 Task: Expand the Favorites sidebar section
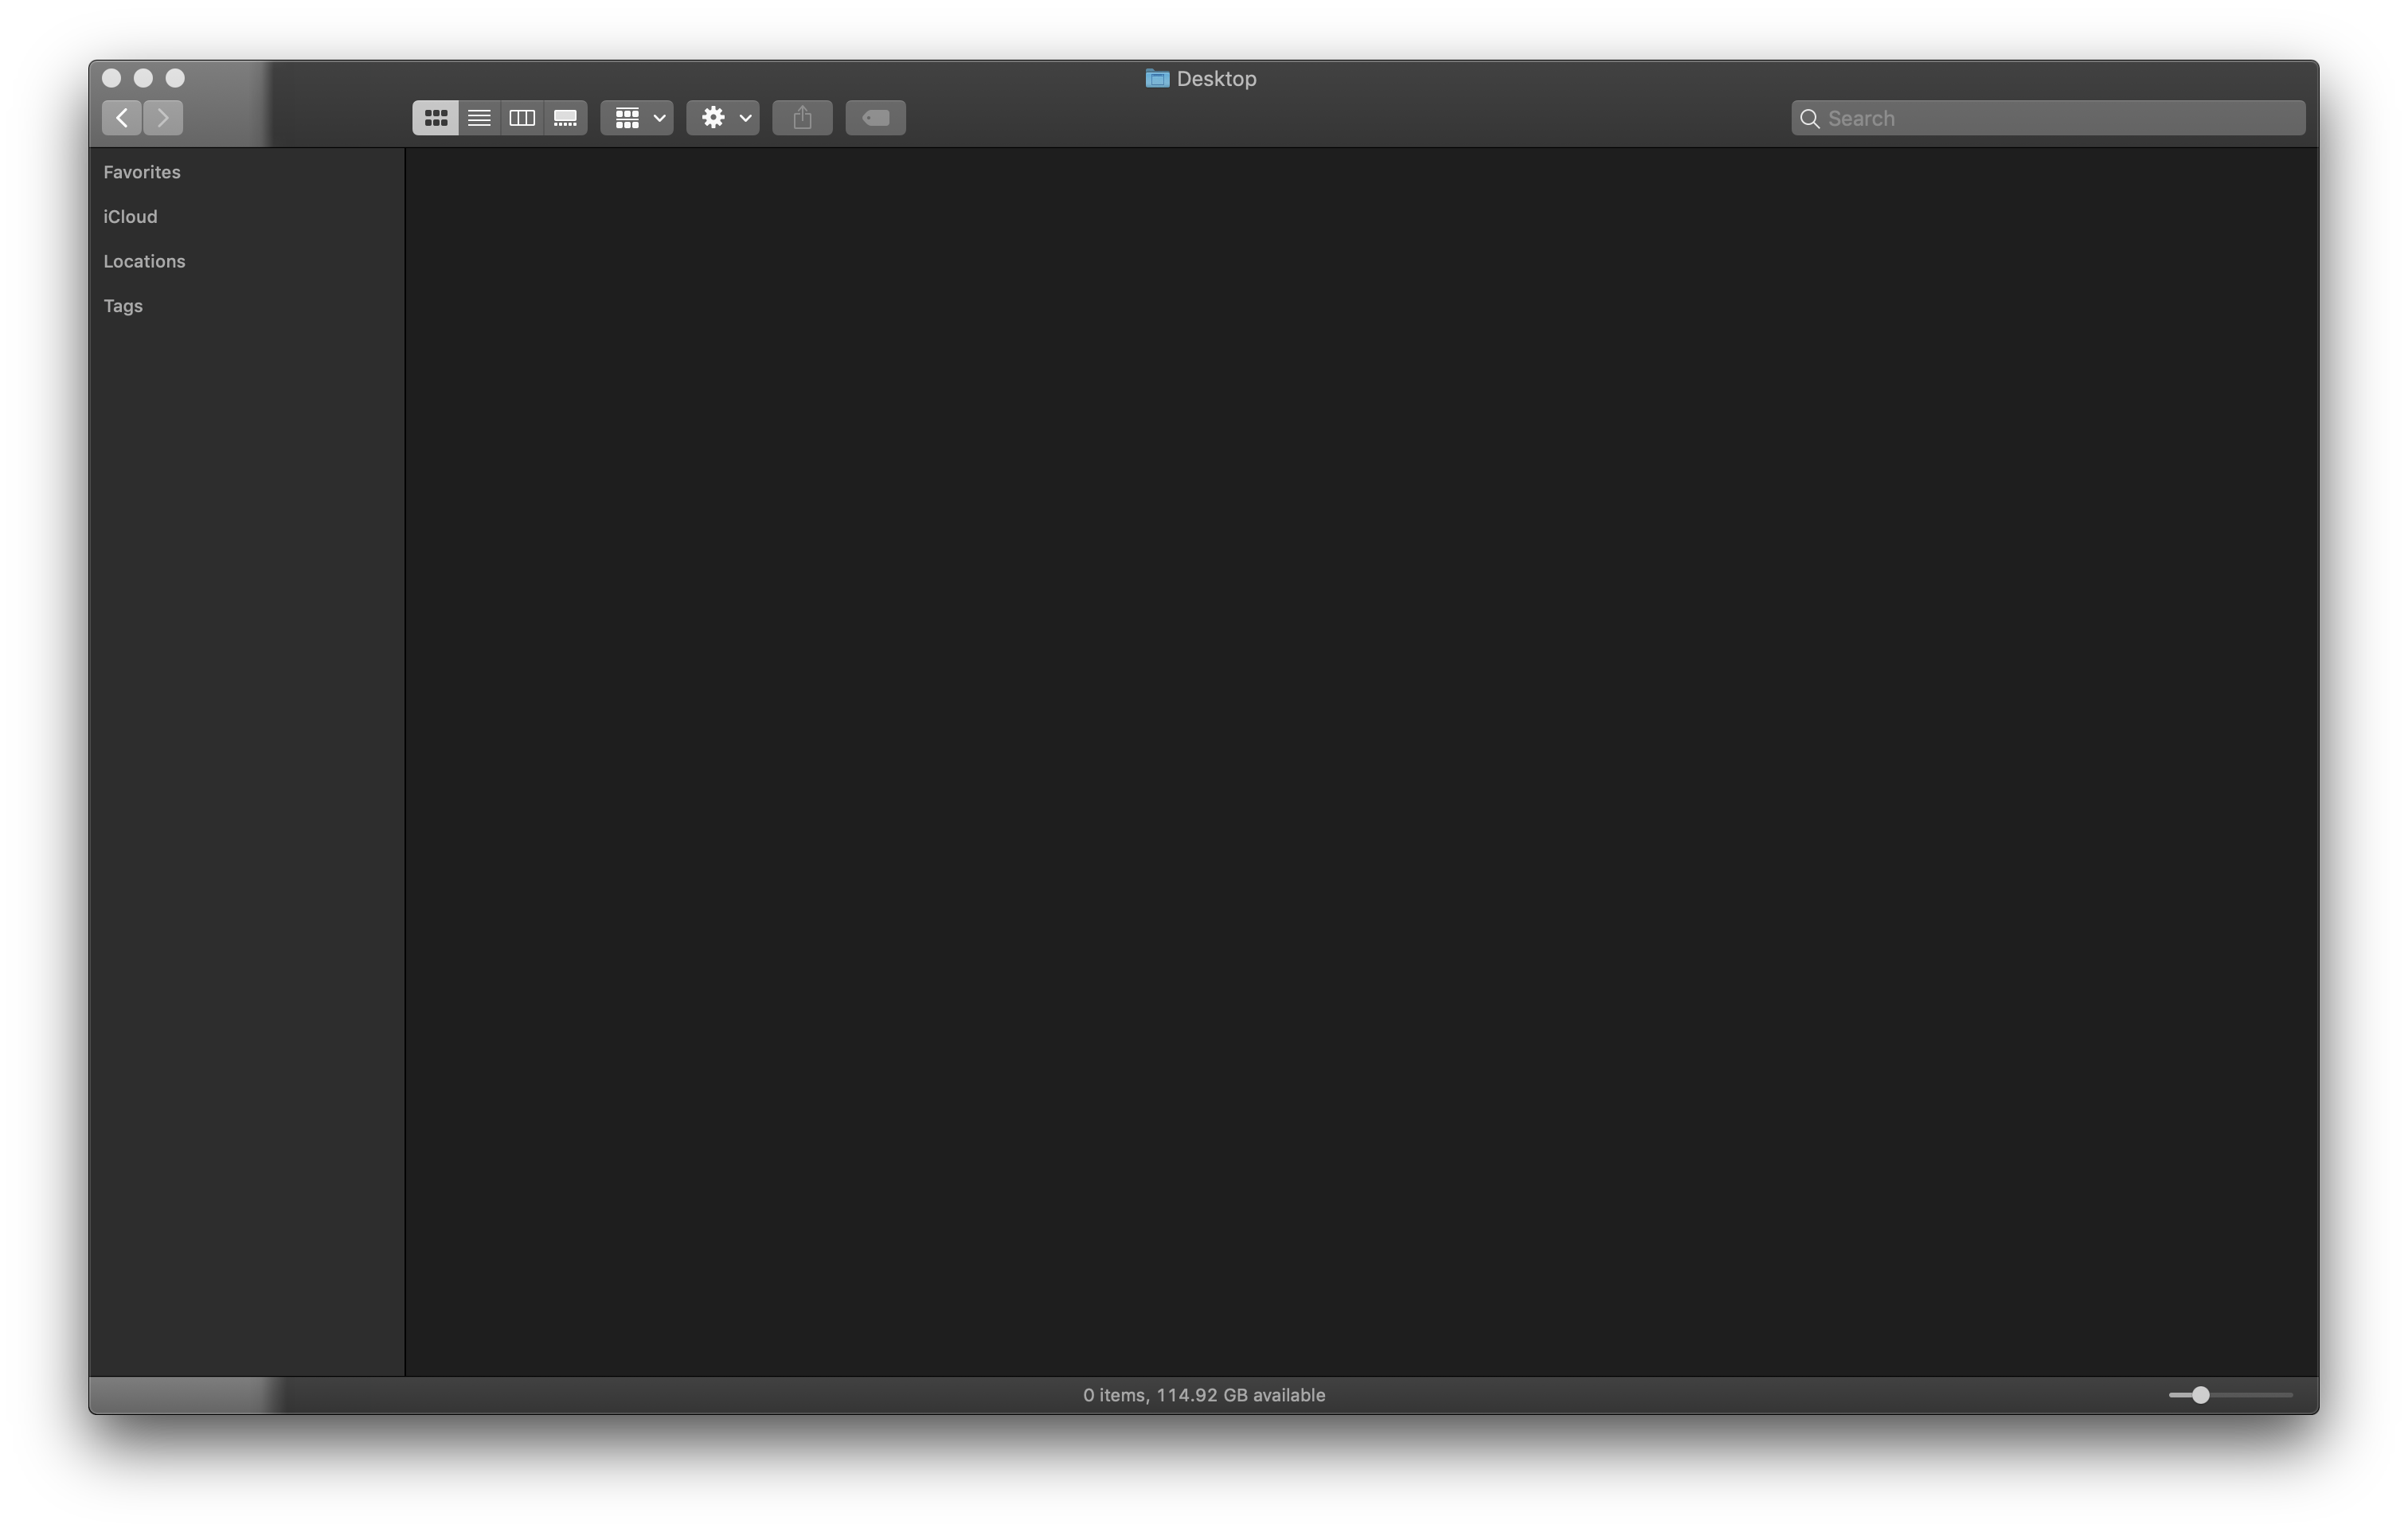(142, 172)
